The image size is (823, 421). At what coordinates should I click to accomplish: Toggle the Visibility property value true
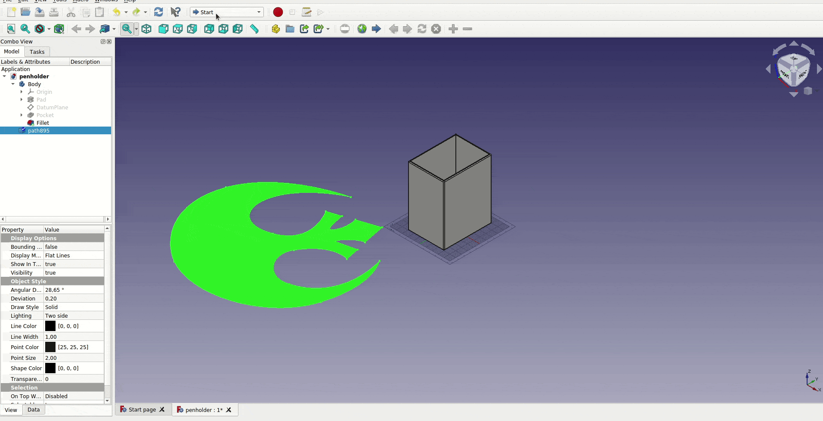click(74, 272)
